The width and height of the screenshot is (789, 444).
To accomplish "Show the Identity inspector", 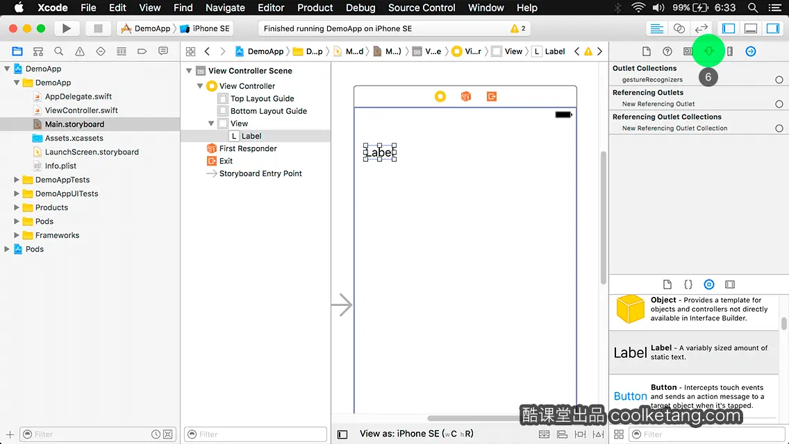I will [x=688, y=51].
